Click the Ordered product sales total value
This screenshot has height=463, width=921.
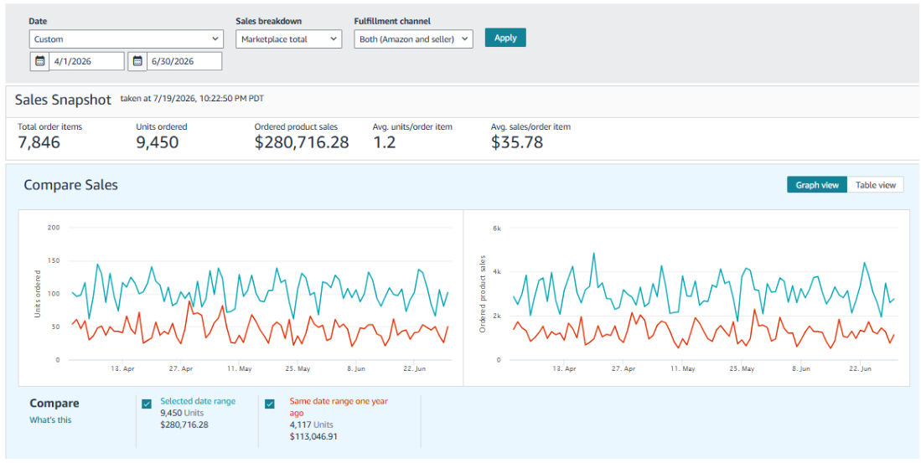(302, 142)
